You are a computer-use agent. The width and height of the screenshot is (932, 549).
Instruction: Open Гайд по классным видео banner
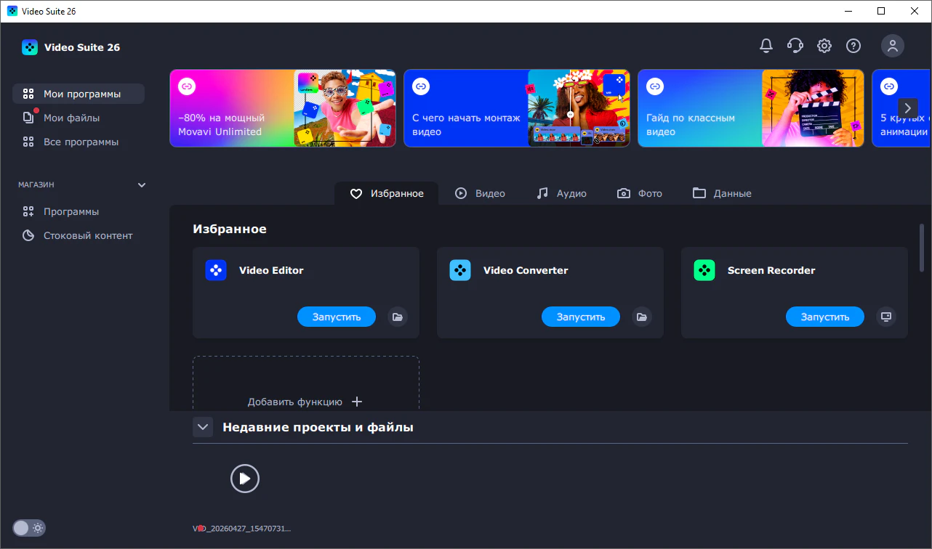pos(751,108)
